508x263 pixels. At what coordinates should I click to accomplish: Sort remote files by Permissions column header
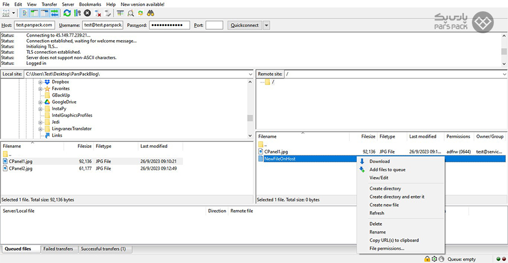(458, 137)
